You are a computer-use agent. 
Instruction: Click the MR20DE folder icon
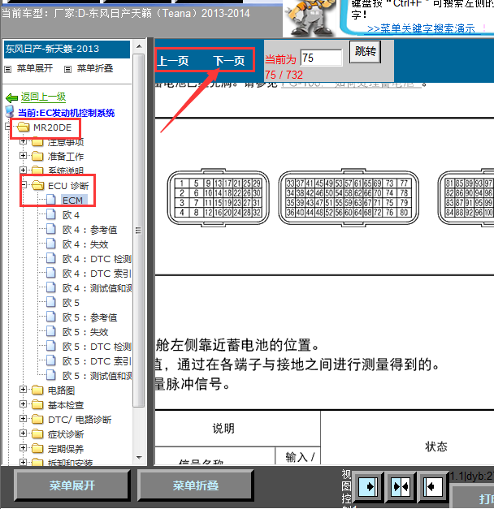click(x=24, y=127)
